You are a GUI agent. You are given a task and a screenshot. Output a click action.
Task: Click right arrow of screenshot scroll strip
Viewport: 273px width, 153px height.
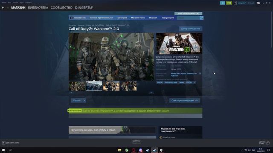tap(151, 93)
